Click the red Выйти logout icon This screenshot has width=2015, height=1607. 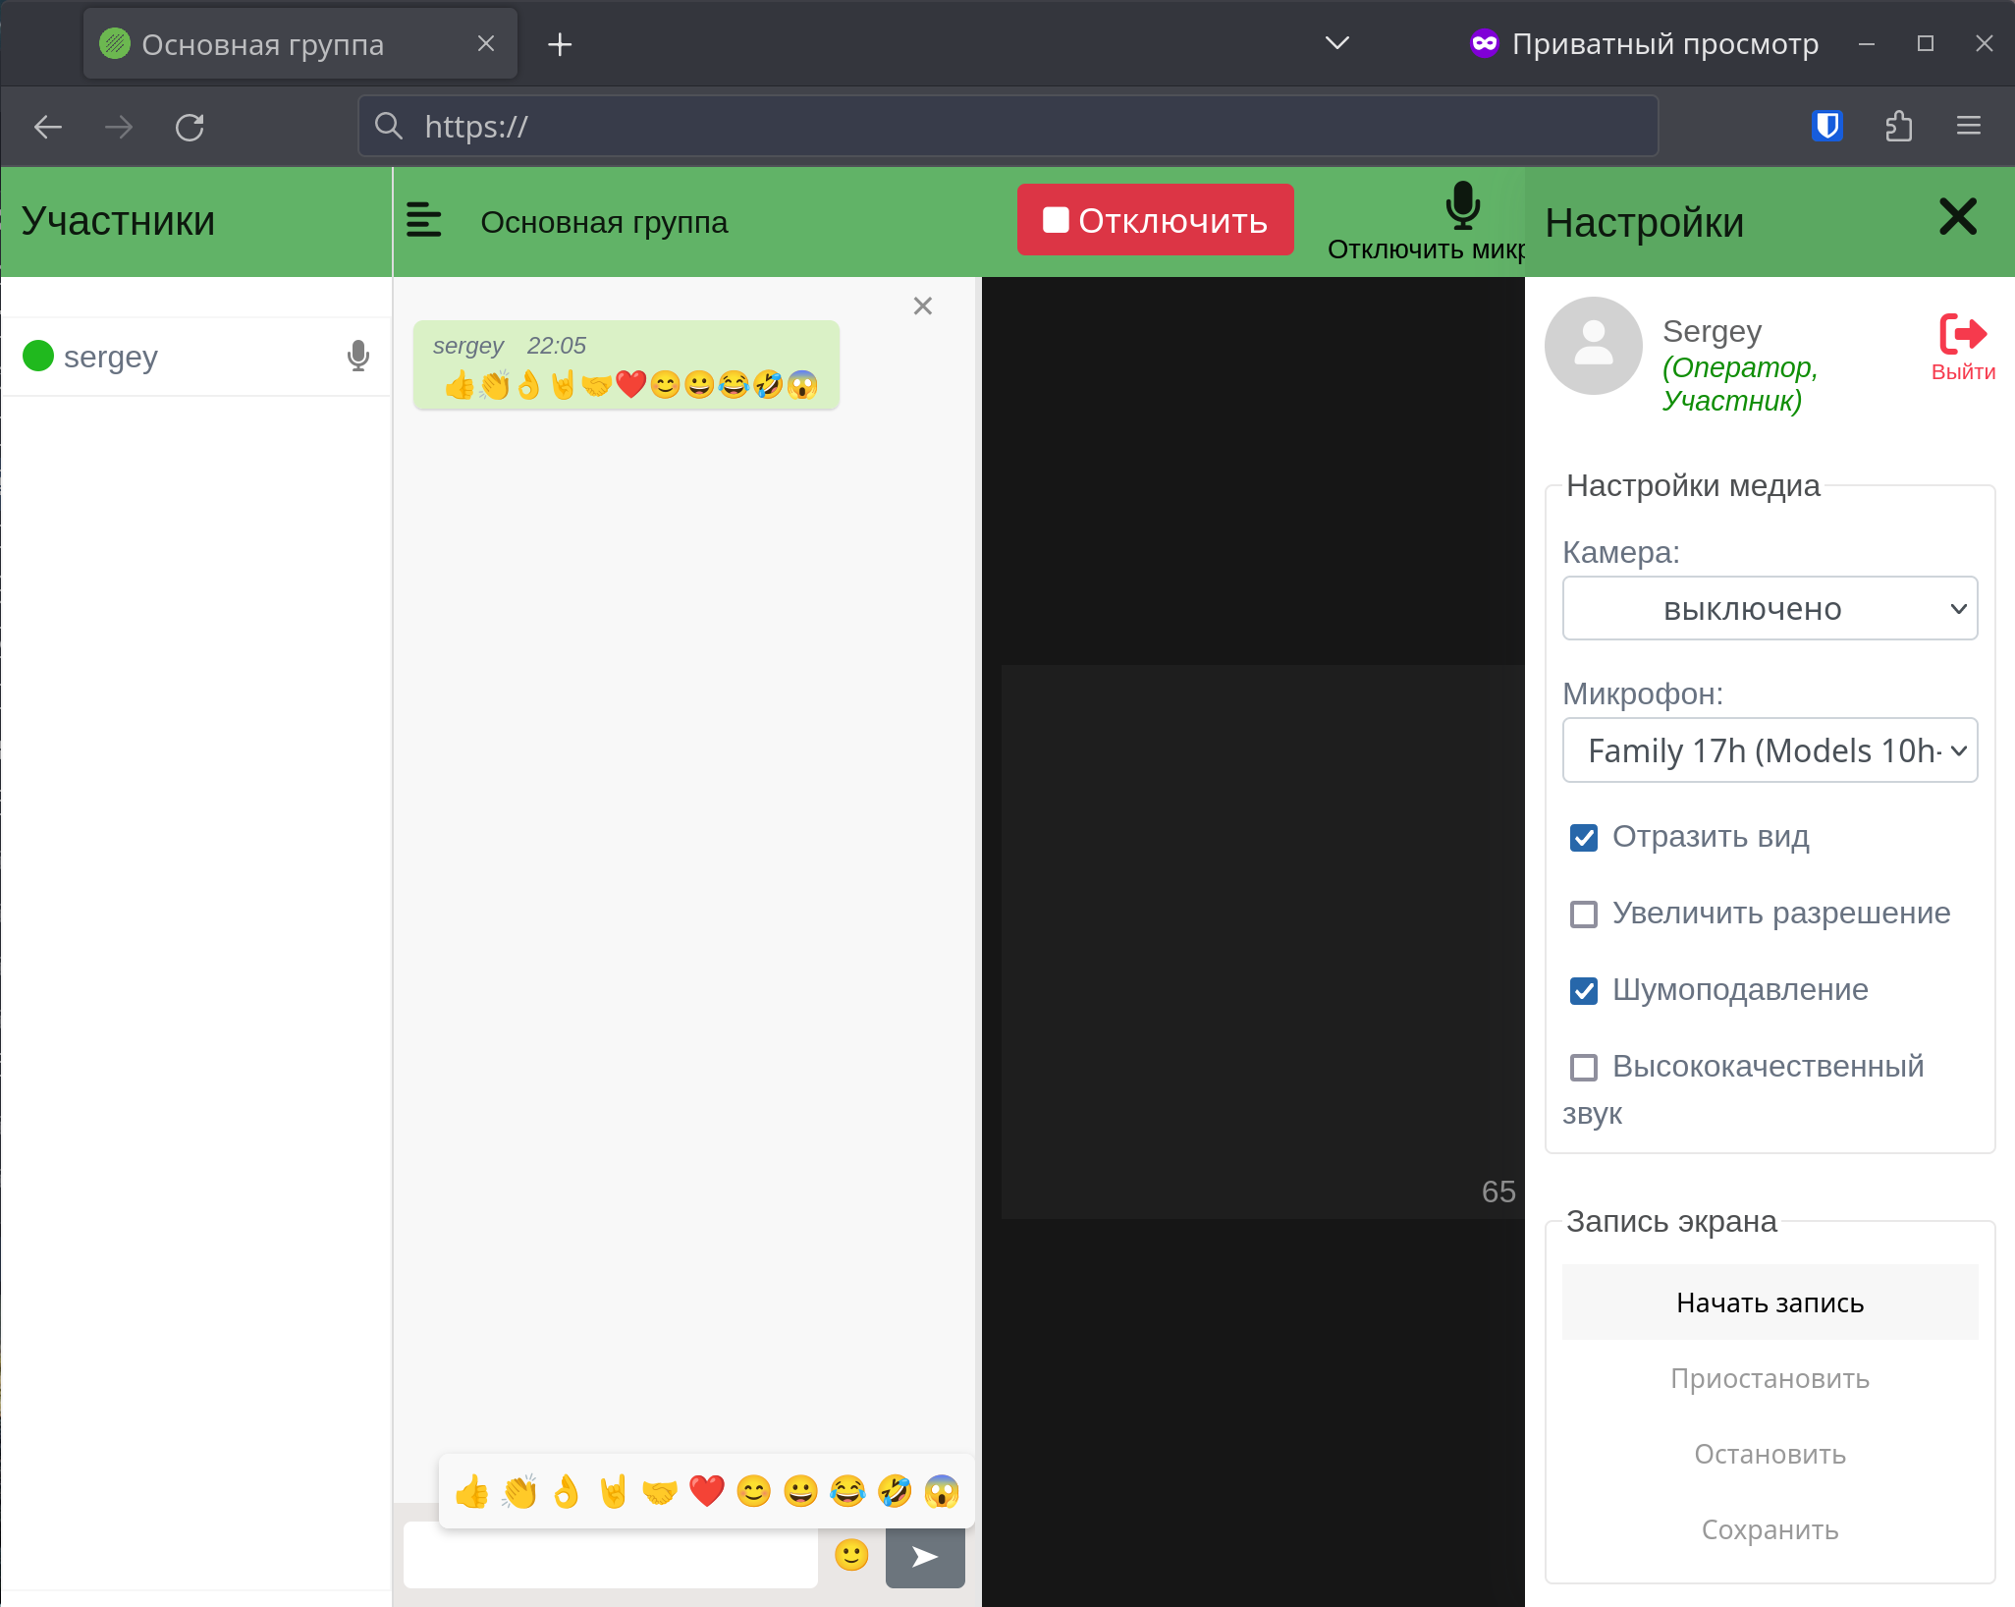1962,335
